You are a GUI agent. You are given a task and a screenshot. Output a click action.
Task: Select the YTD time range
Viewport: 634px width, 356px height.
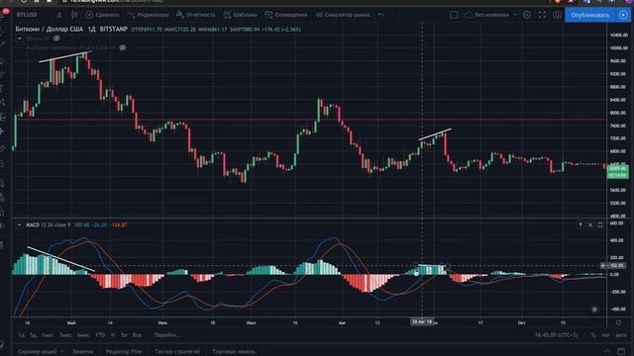pos(100,335)
